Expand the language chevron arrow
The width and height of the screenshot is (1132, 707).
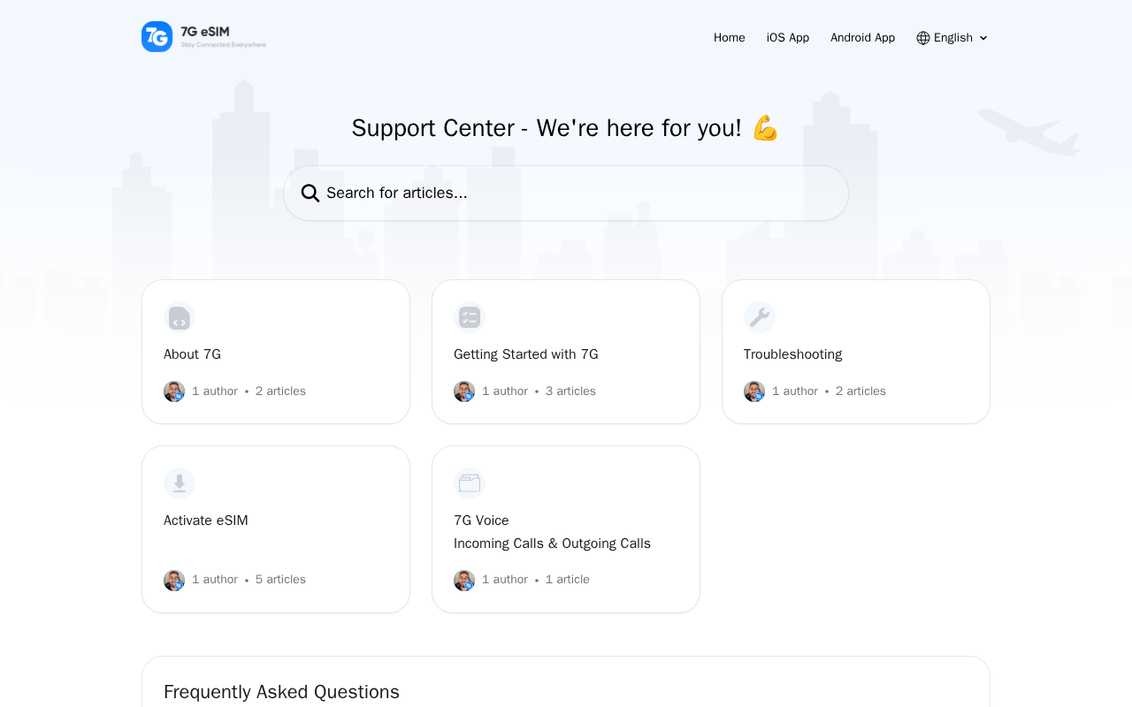tap(983, 38)
